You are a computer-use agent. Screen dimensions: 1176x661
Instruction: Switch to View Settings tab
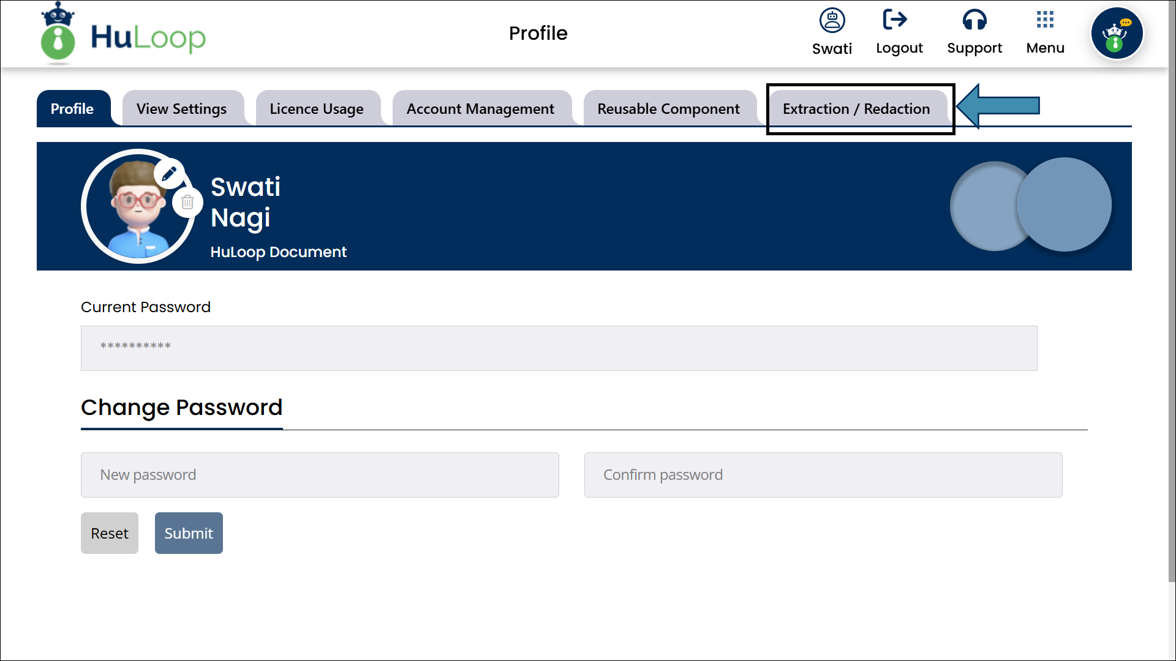point(182,109)
